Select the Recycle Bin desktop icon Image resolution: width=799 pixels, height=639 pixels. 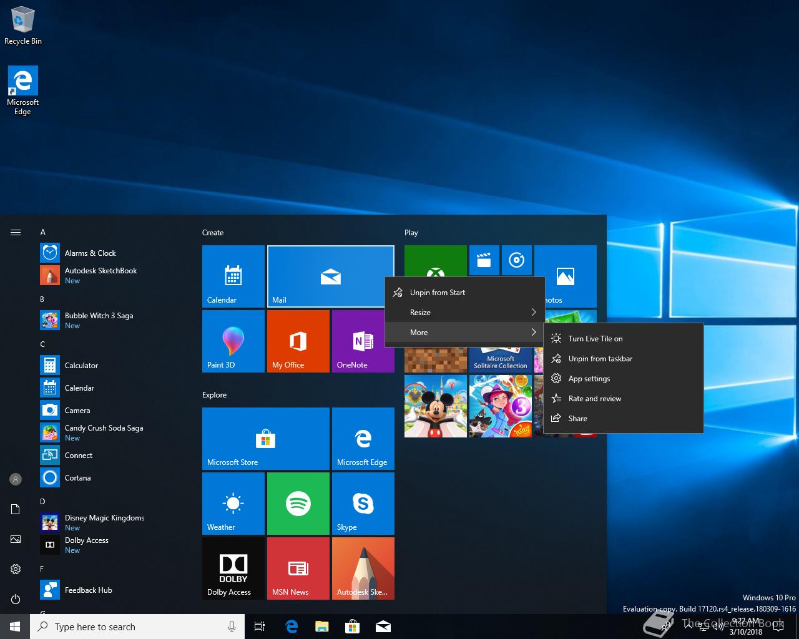(x=23, y=26)
